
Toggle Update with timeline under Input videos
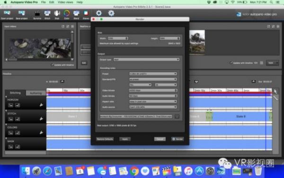62,65
